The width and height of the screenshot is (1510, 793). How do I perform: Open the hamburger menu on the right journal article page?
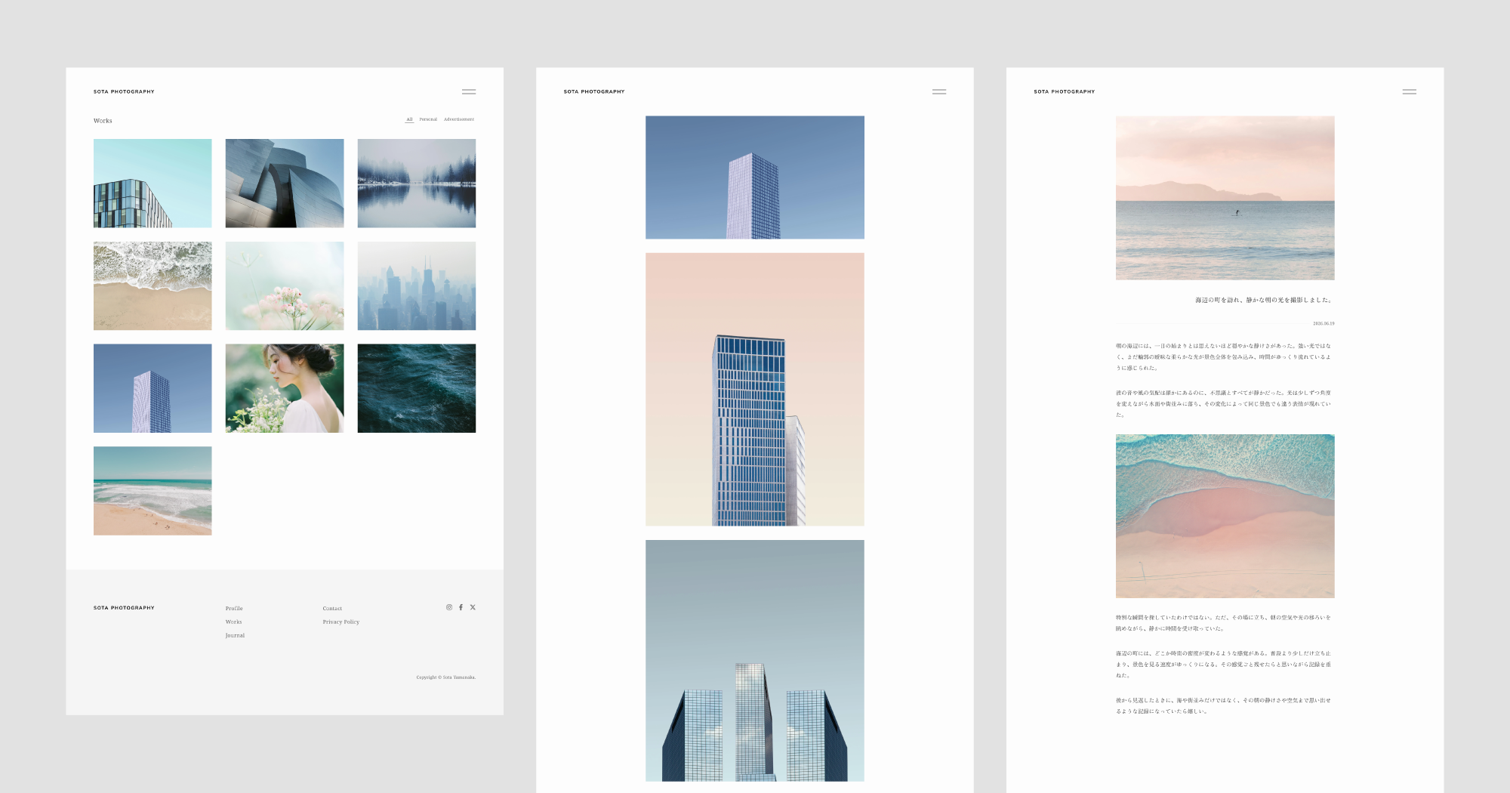coord(1410,91)
